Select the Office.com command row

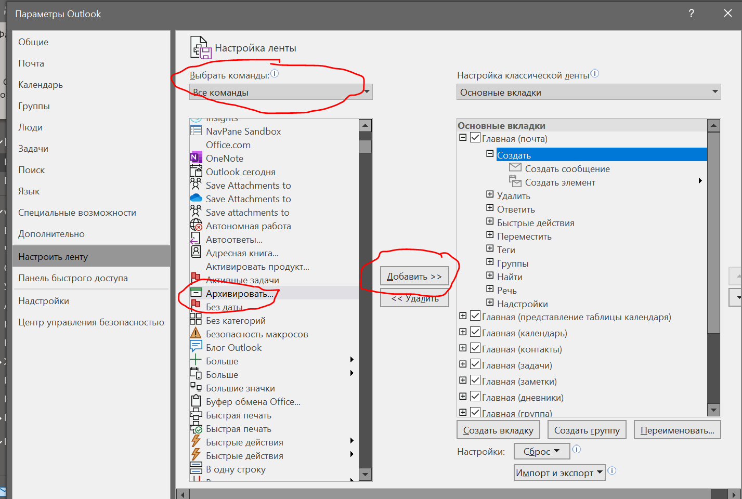click(274, 145)
